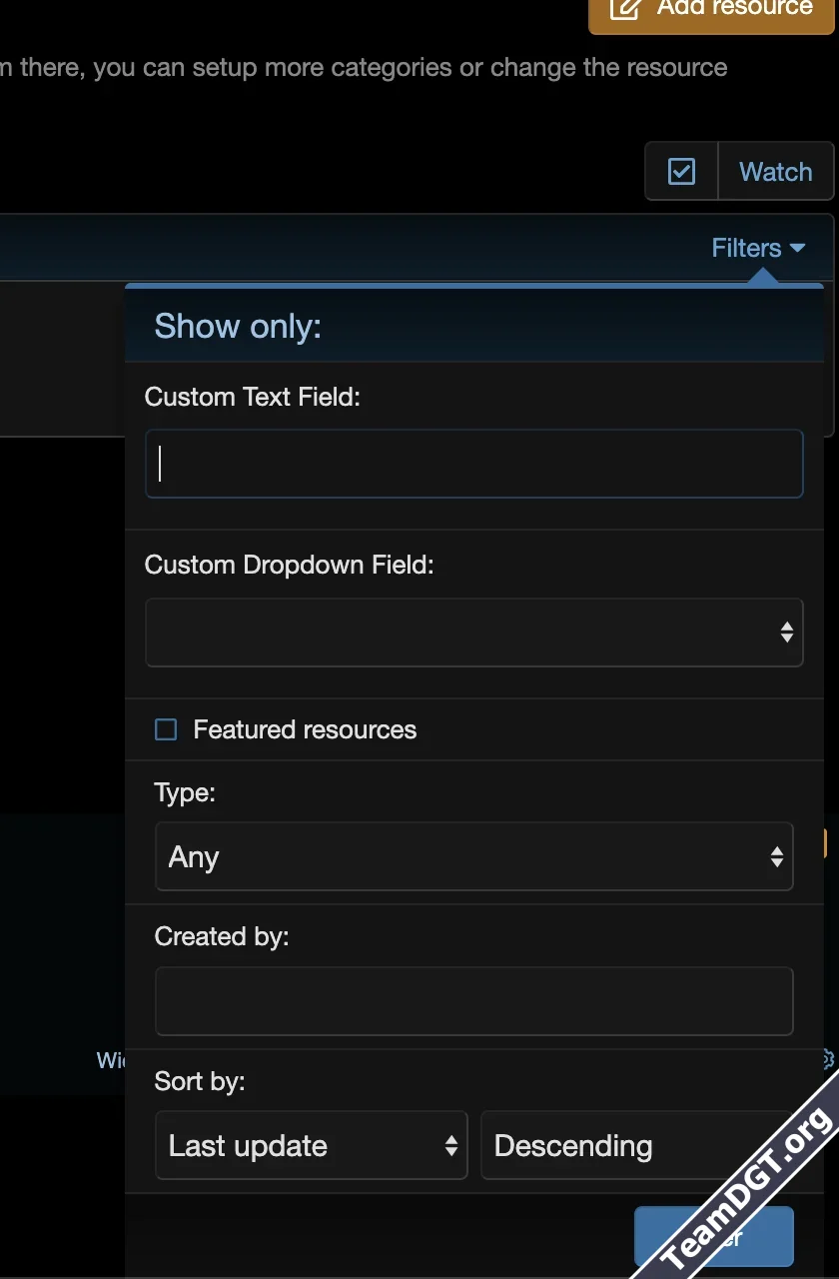Click the Add resource button
Viewport: 839px width, 1279px height.
point(714,10)
